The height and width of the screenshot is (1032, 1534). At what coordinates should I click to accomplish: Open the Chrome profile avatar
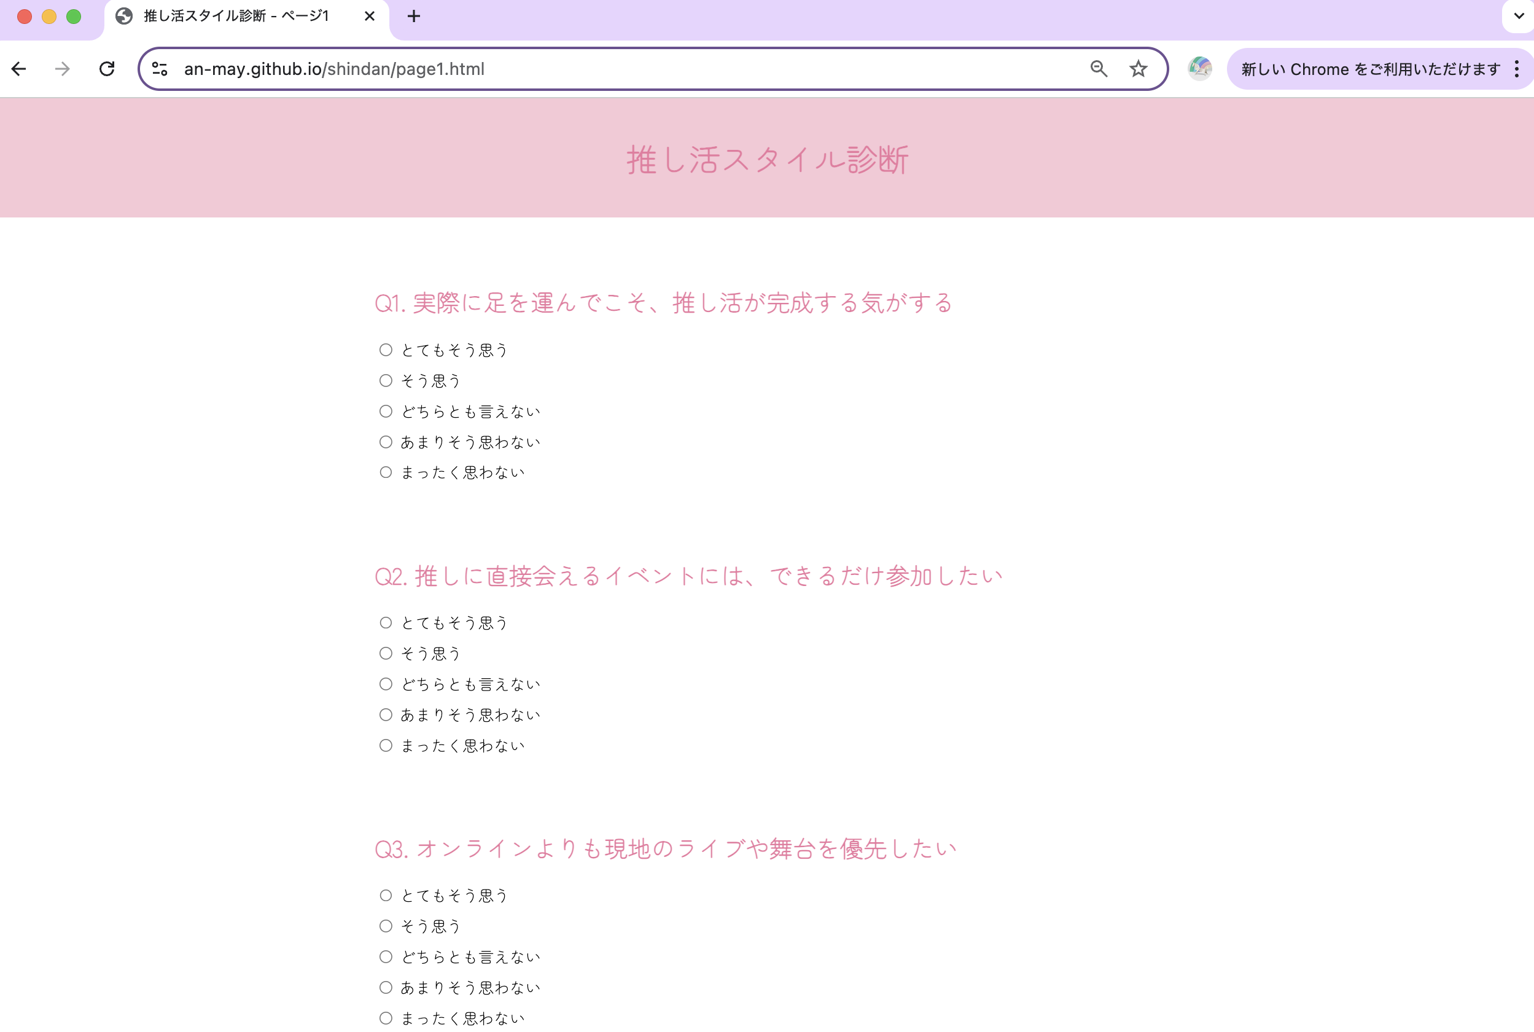(x=1200, y=68)
